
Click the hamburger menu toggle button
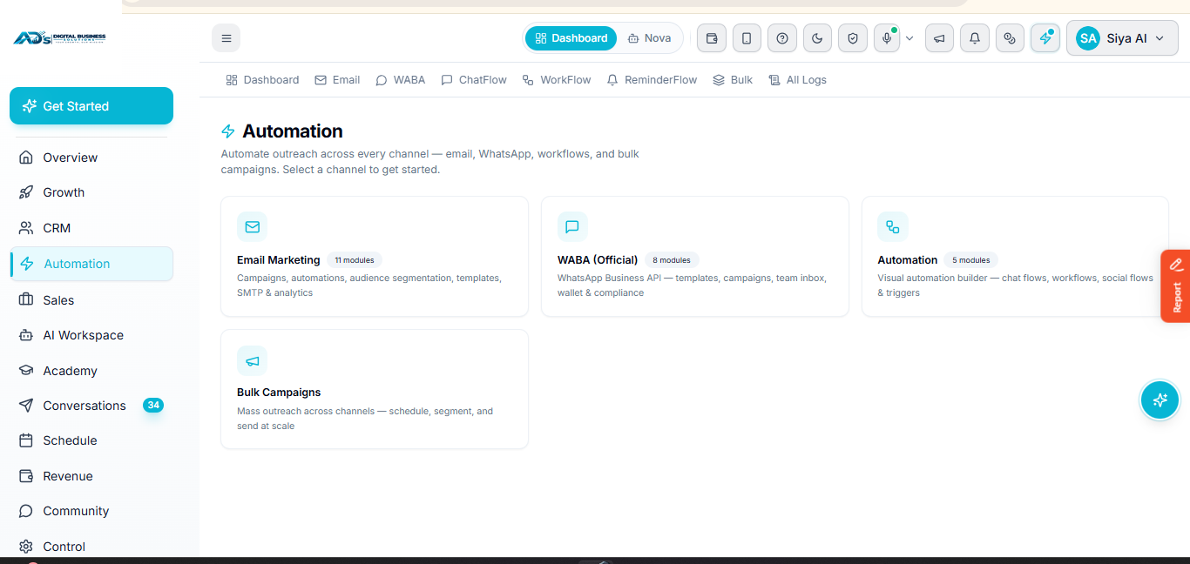click(x=227, y=38)
